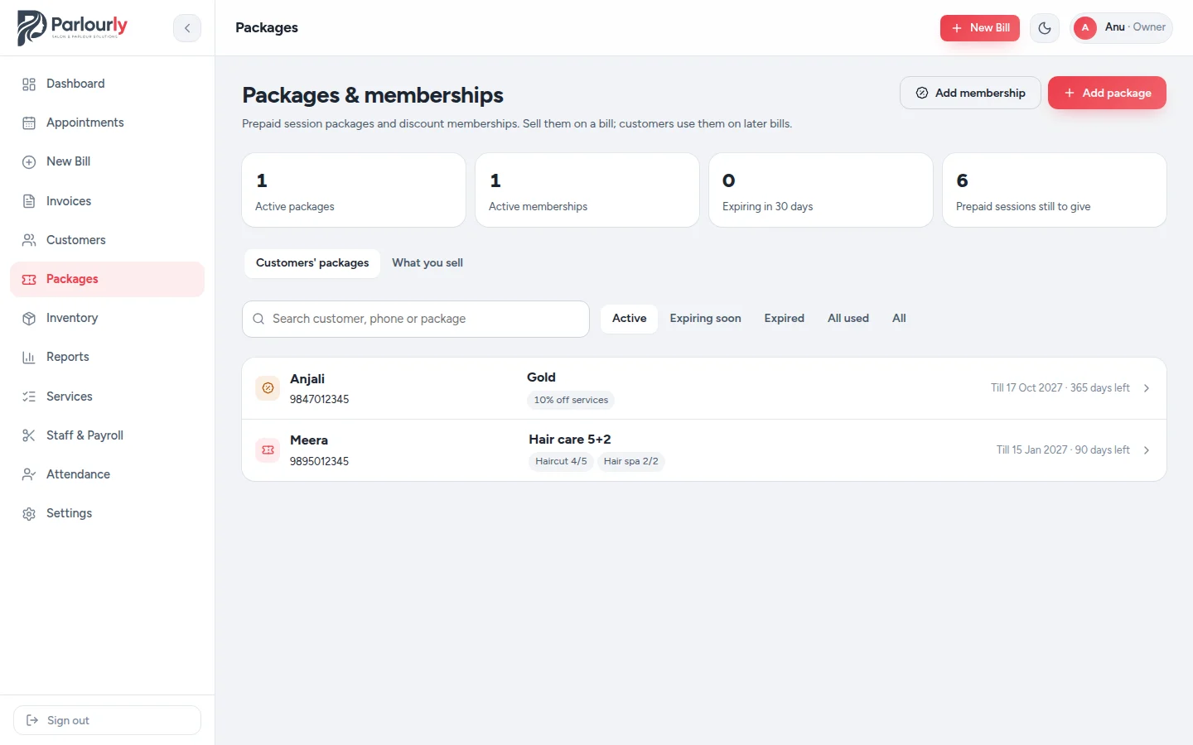This screenshot has height=745, width=1193.
Task: Filter by All used
Action: 848,319
